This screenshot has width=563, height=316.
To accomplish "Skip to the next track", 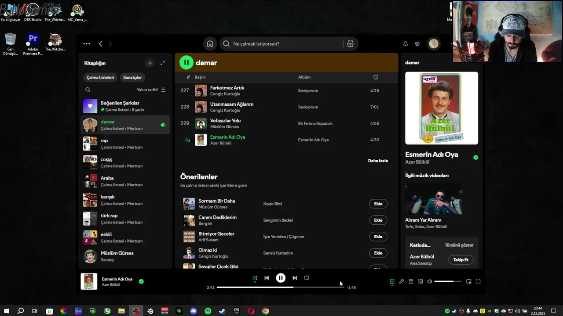I will 295,278.
